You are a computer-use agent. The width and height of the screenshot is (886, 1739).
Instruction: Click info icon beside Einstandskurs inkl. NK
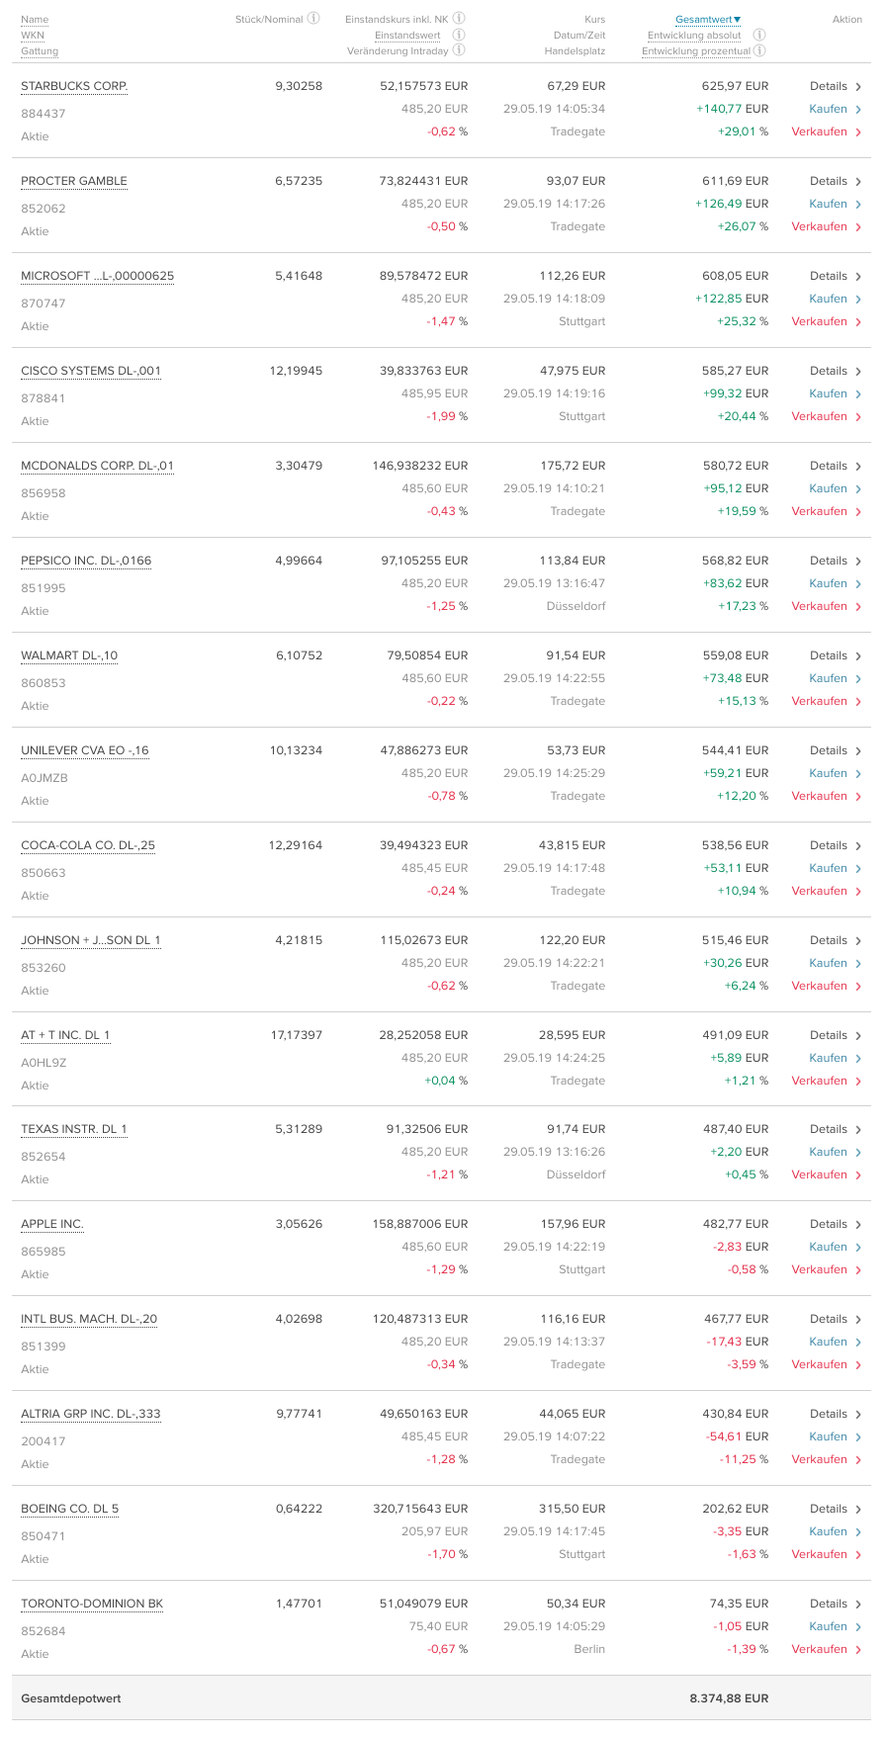(459, 18)
